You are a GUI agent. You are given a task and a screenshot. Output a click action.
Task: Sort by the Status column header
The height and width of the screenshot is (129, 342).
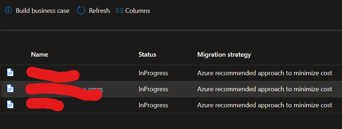[147, 55]
